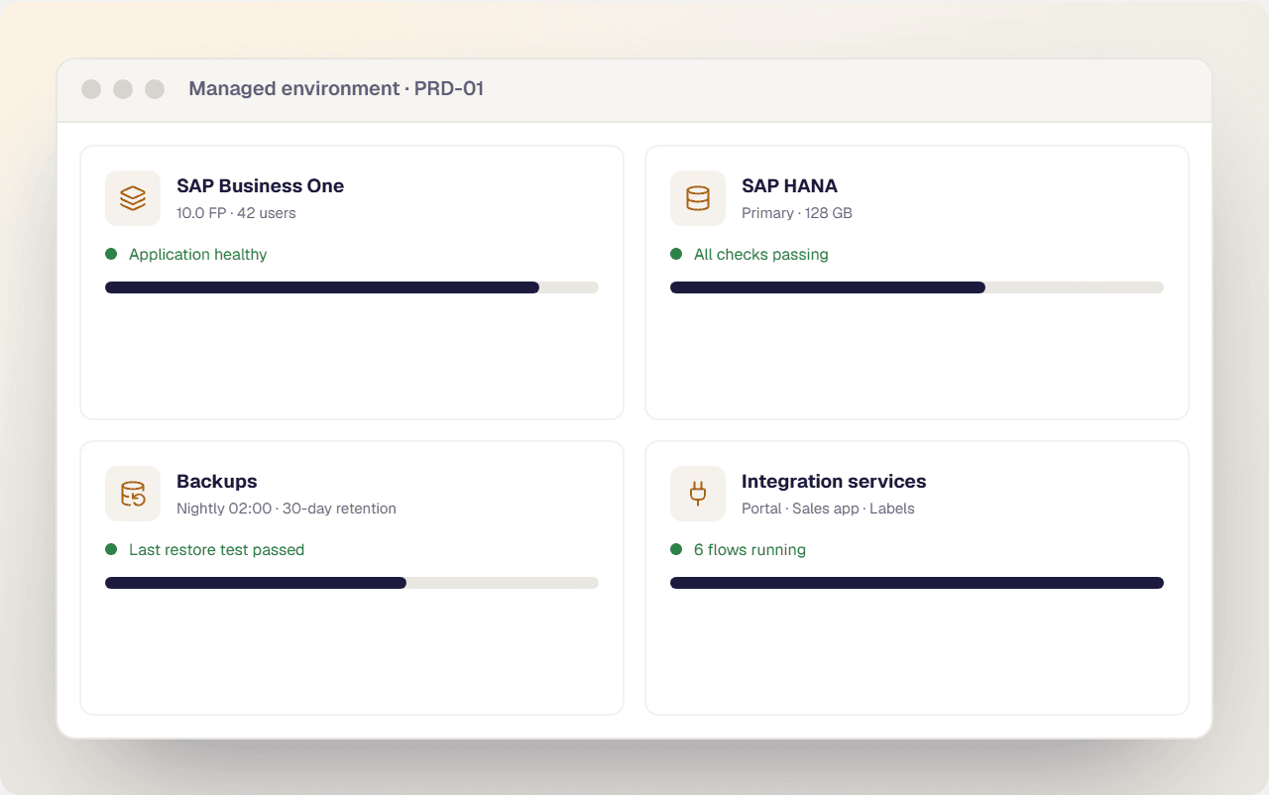Click 'Nightly 02:00 · 30-day retention' text
The image size is (1269, 795).
pos(287,509)
